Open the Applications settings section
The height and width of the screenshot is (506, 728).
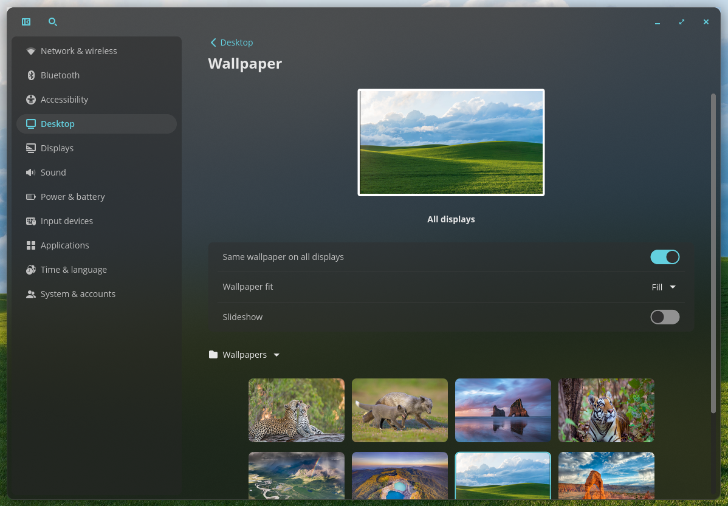coord(64,245)
